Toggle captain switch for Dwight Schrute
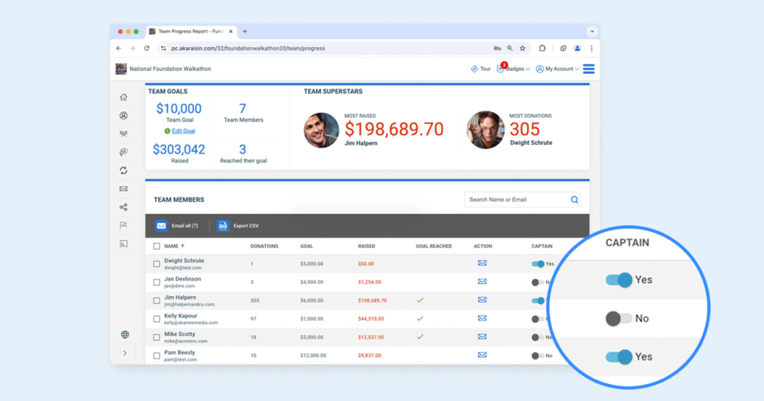Viewport: 764px width, 401px height. point(538,264)
